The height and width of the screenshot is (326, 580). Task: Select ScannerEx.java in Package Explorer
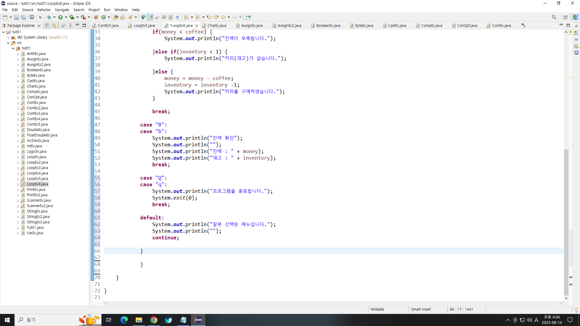(x=39, y=200)
